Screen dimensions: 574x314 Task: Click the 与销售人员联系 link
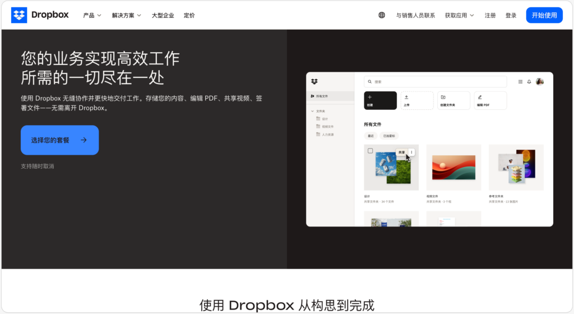tap(415, 15)
